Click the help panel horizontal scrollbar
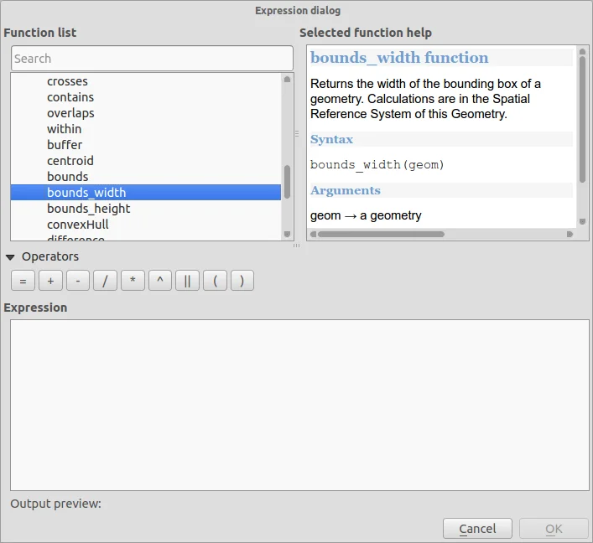The width and height of the screenshot is (593, 543). (380, 234)
